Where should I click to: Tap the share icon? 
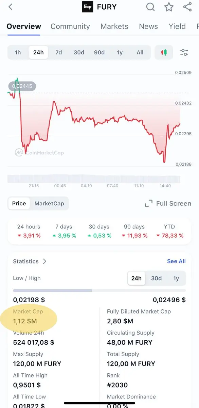pyautogui.click(x=187, y=7)
